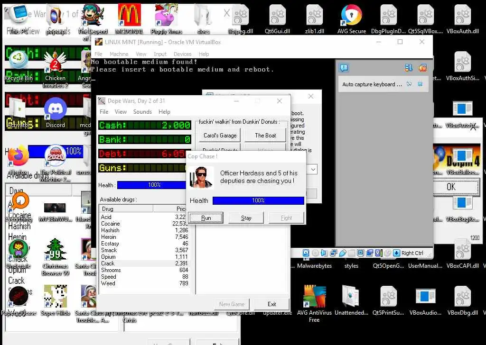The image size is (486, 345).
Task: Select the Smack row priced 3,567
Action: (144, 250)
